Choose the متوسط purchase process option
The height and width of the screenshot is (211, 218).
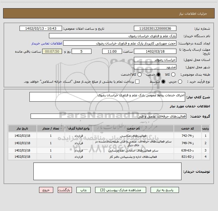(x=163, y=82)
